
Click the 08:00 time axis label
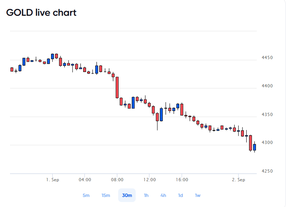(117, 180)
